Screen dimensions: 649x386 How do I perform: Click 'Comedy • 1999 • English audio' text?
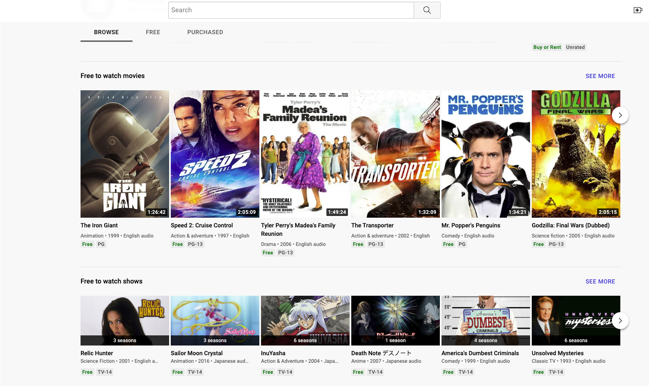click(476, 361)
